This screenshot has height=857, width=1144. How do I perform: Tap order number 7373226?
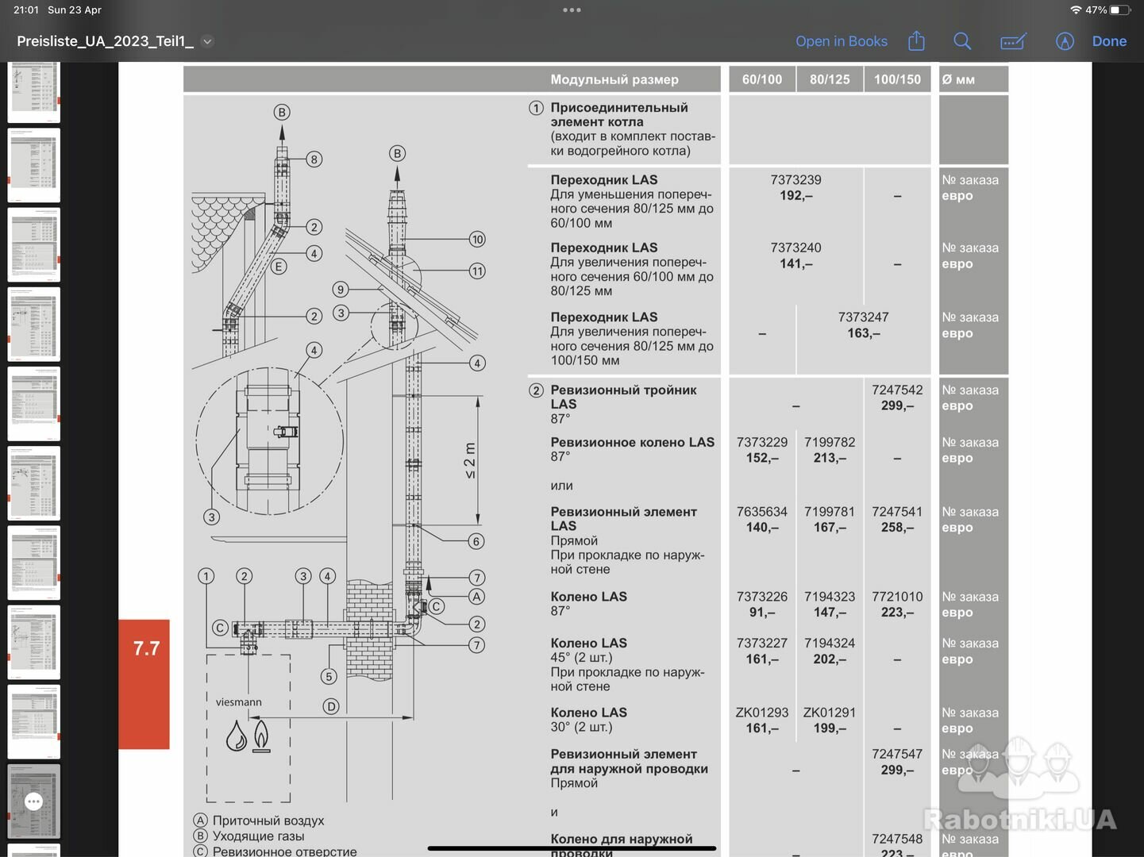762,597
